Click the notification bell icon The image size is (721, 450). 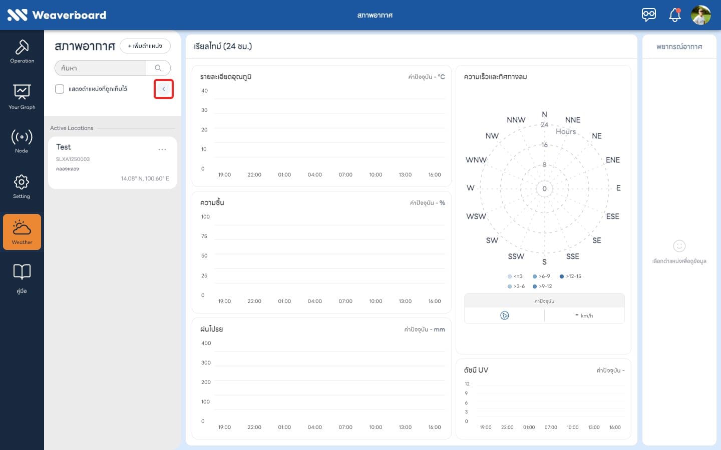tap(675, 15)
